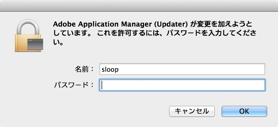Click the text cursor in password field
Image resolution: width=278 pixels, height=127 pixels.
point(102,85)
